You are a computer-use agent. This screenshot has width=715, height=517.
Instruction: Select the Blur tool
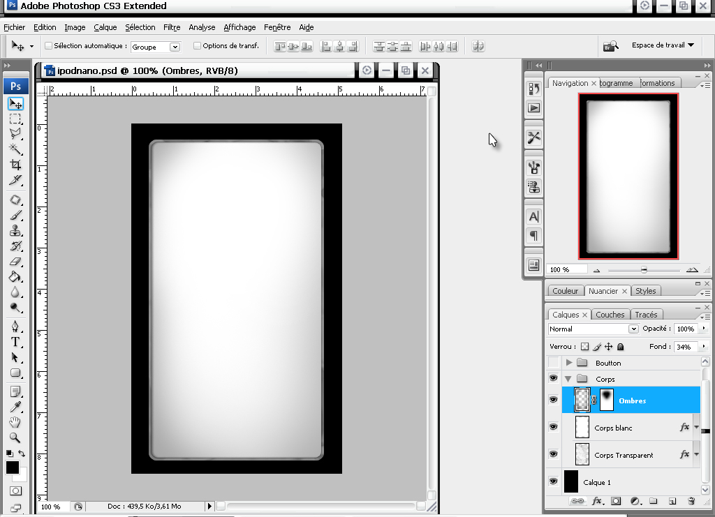coord(15,292)
